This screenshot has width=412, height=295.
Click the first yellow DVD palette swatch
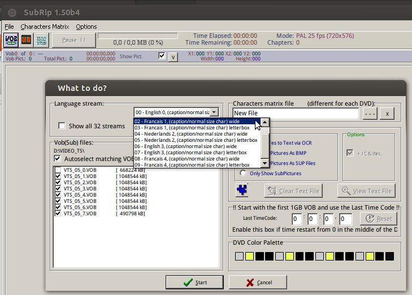point(249,257)
